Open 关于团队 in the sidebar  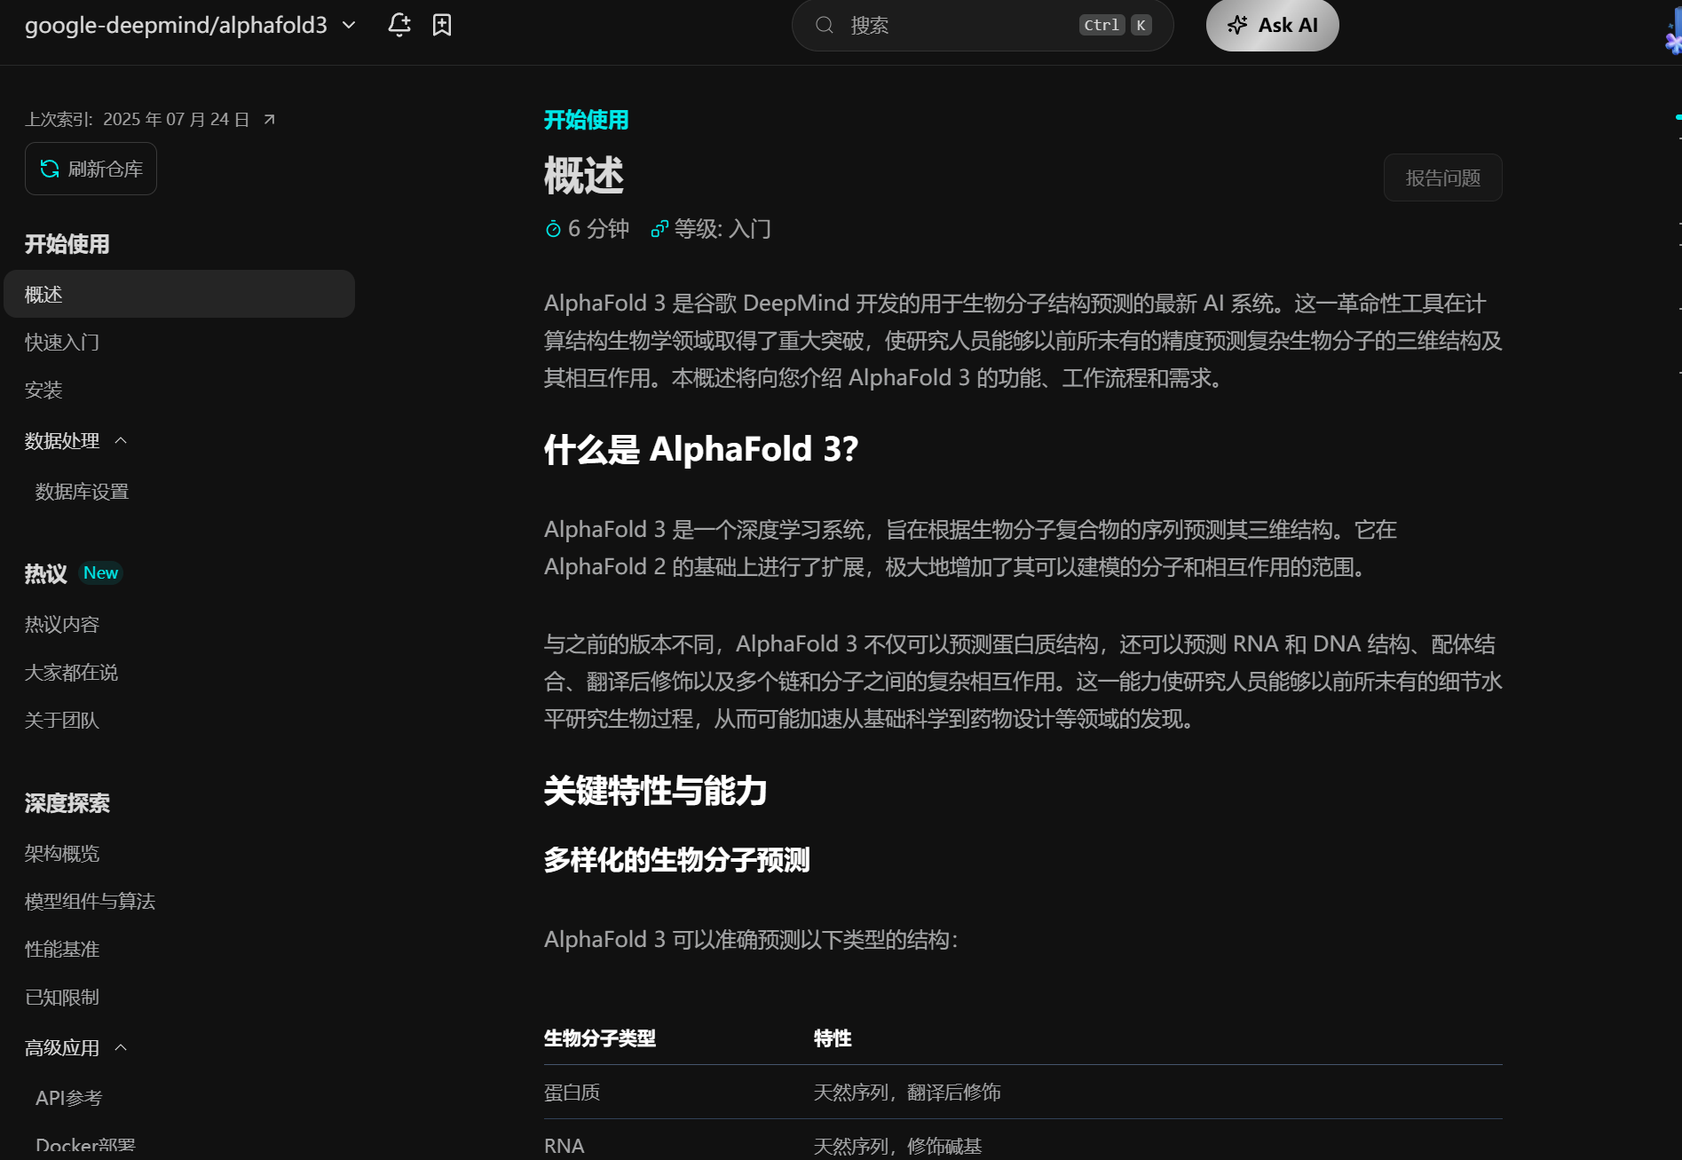62,720
